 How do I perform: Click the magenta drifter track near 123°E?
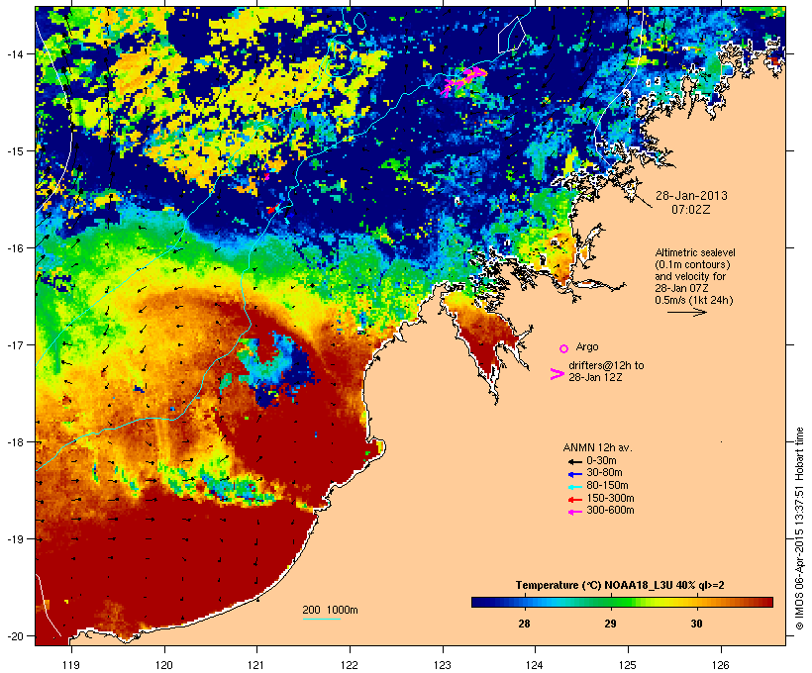pos(463,81)
